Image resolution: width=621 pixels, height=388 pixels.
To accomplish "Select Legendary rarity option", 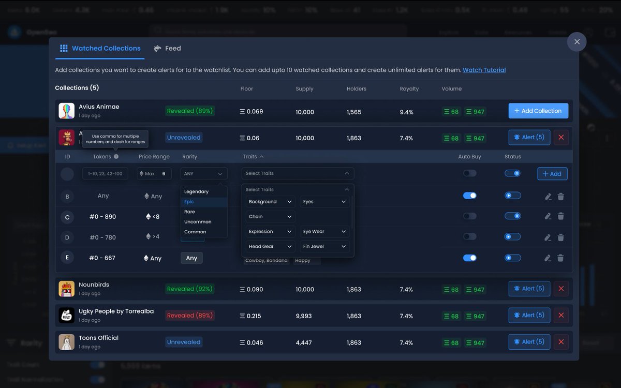I will pos(204,191).
